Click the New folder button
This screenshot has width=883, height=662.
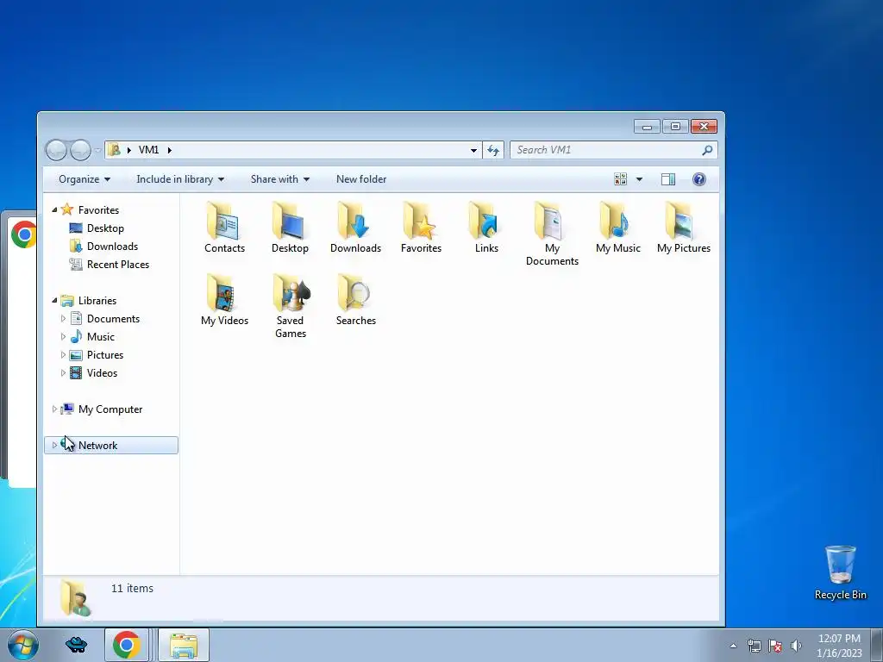361,179
